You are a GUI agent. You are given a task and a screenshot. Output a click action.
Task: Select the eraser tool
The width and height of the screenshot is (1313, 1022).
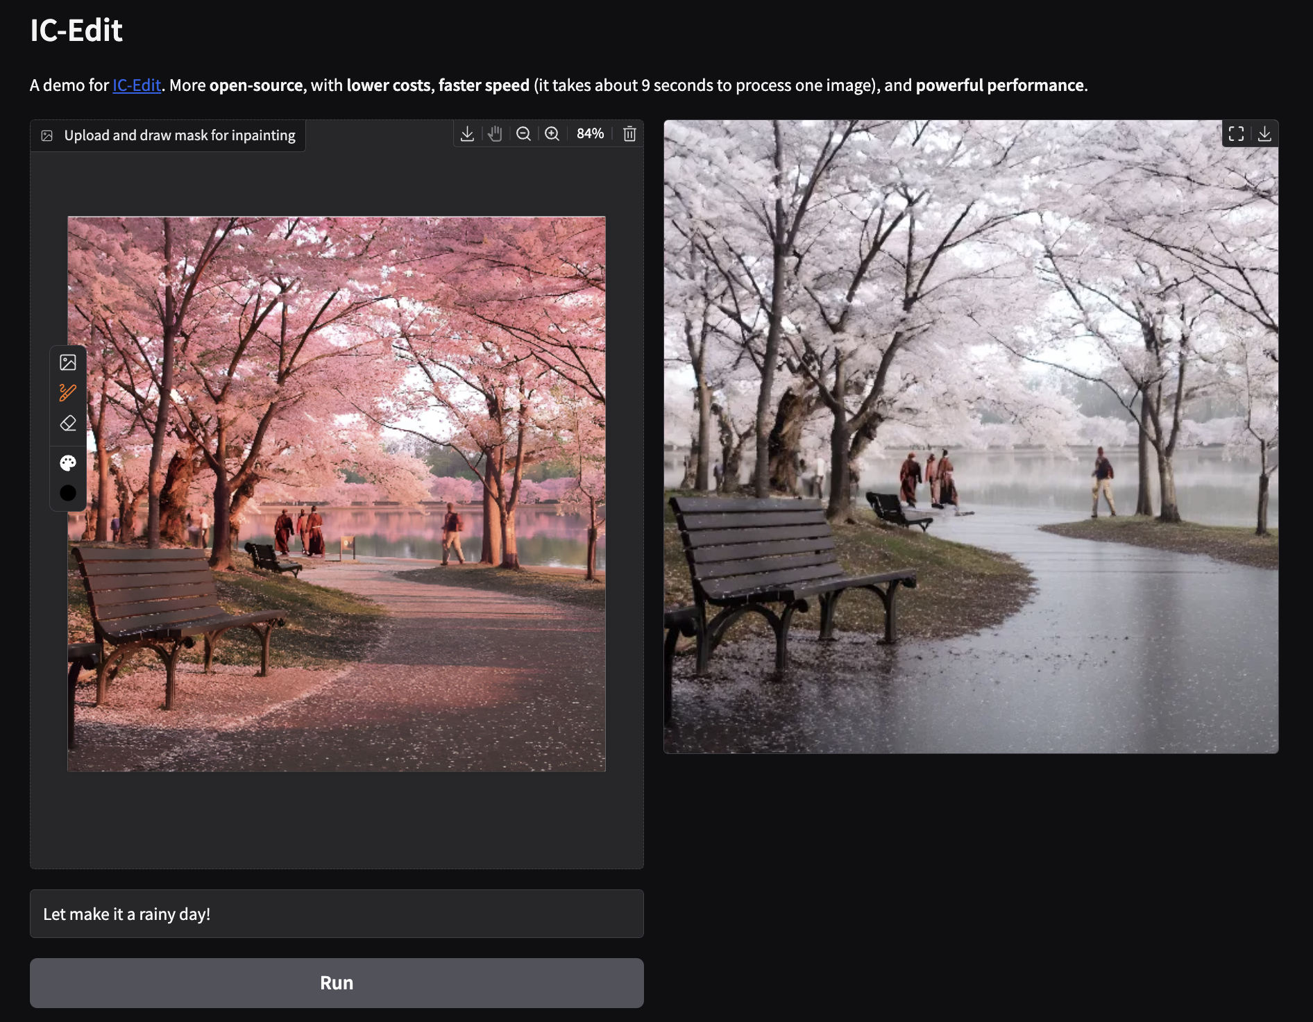[x=68, y=424]
